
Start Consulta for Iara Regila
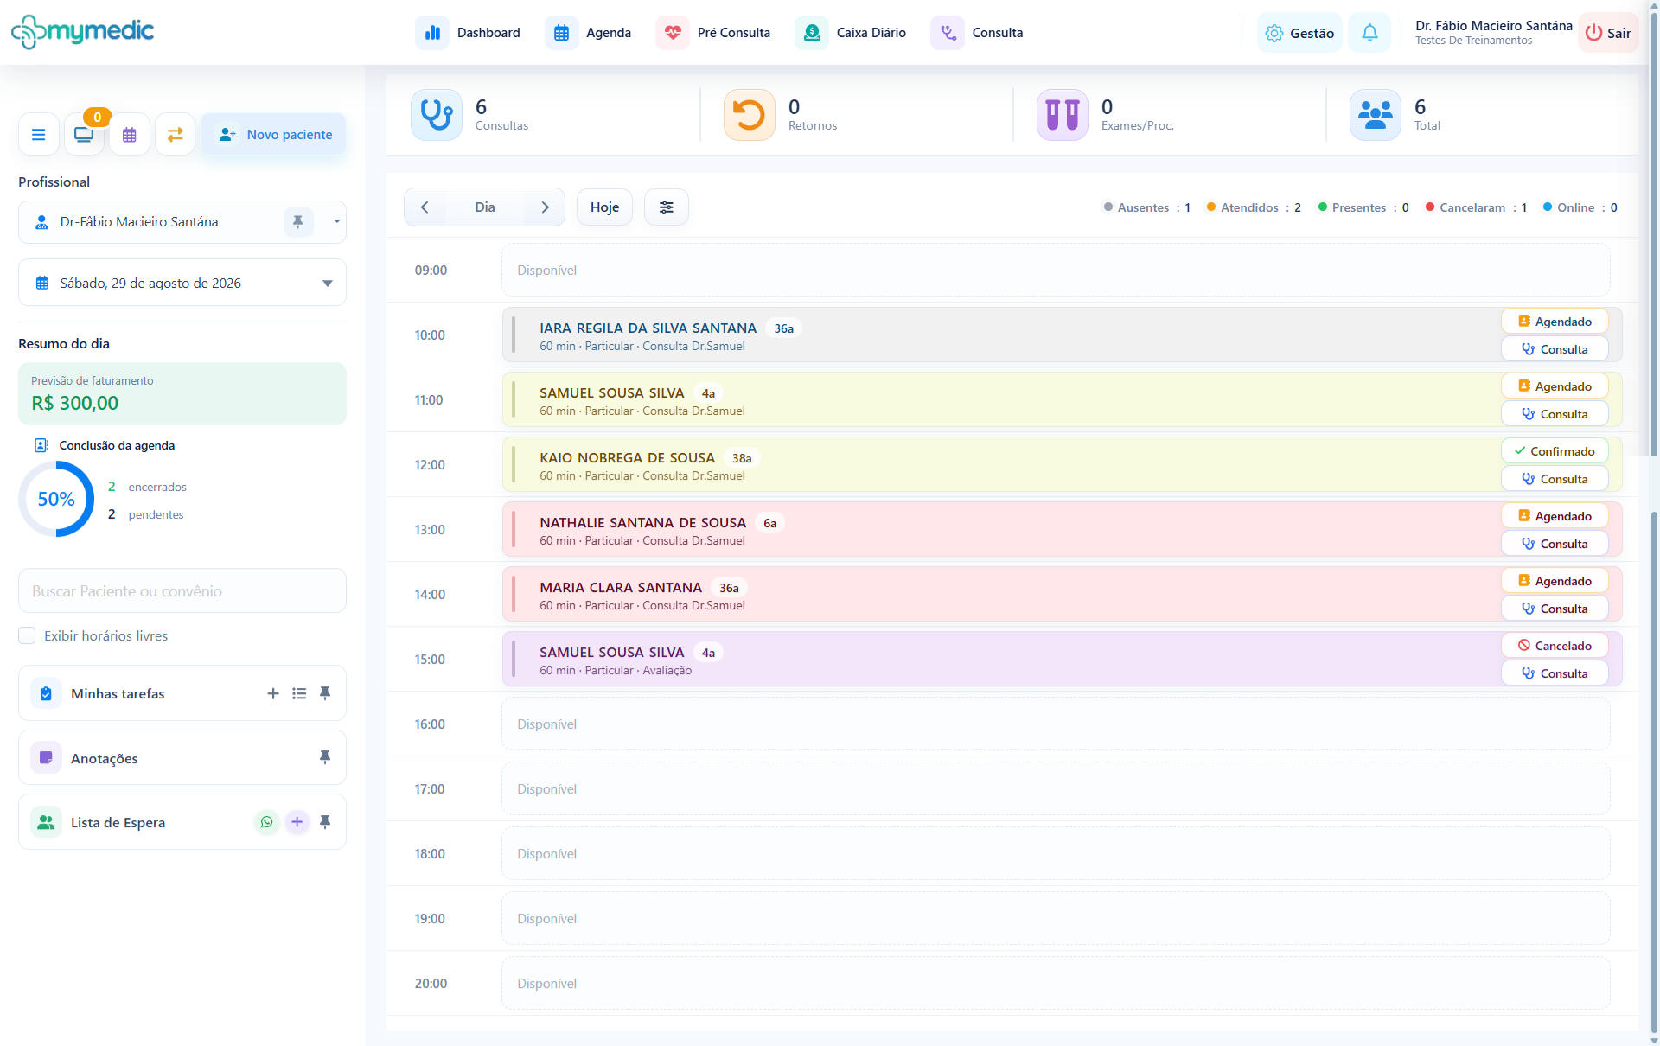pyautogui.click(x=1555, y=349)
